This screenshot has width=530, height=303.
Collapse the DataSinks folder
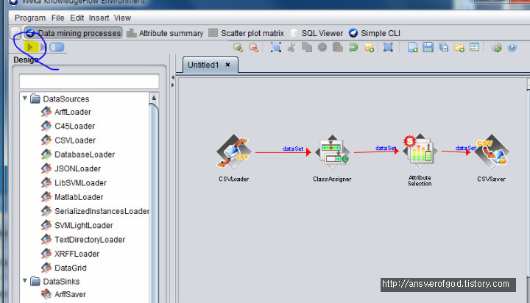(x=25, y=281)
